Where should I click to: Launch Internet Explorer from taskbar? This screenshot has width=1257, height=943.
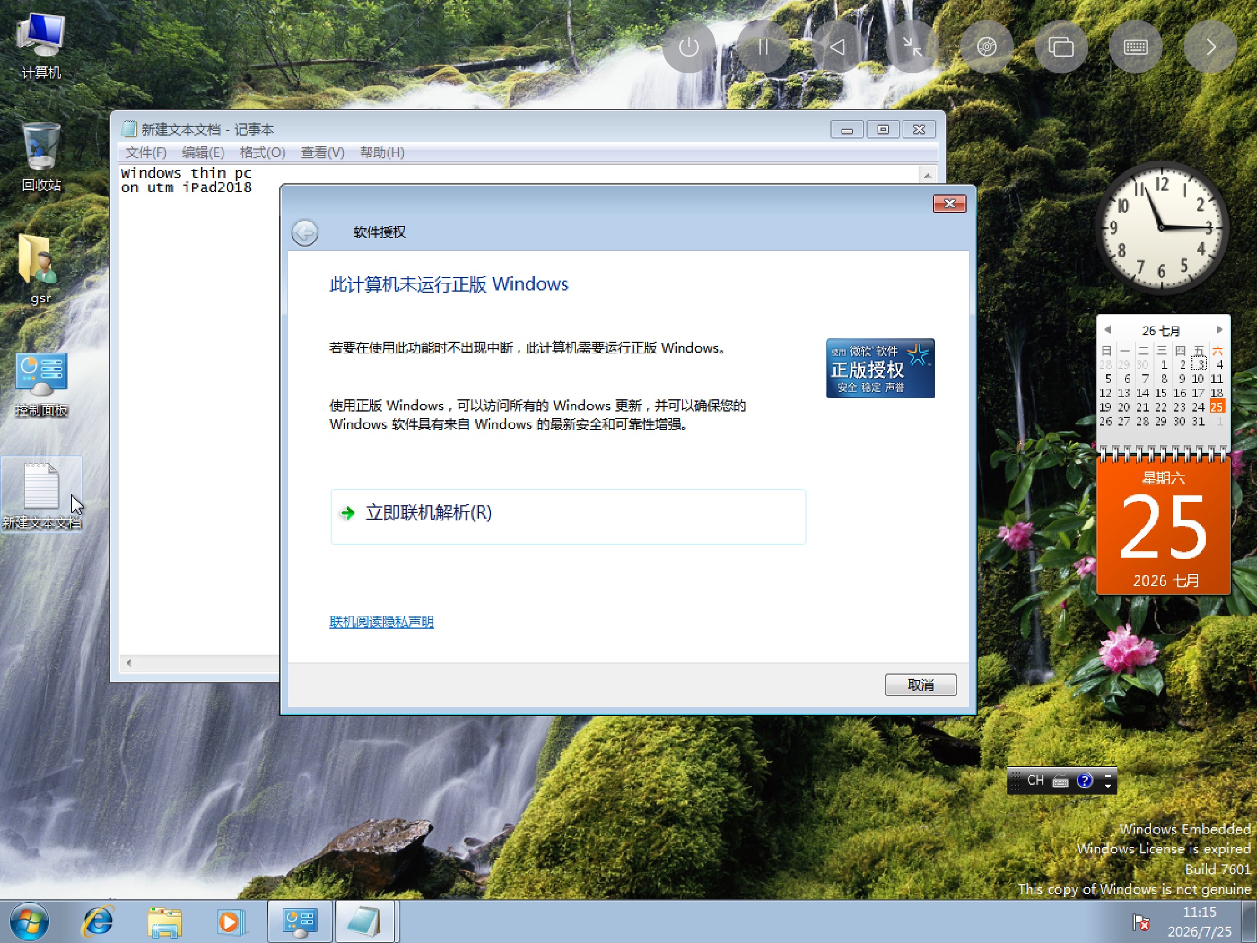(x=99, y=922)
